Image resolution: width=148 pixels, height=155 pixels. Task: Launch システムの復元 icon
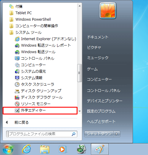[17, 71]
